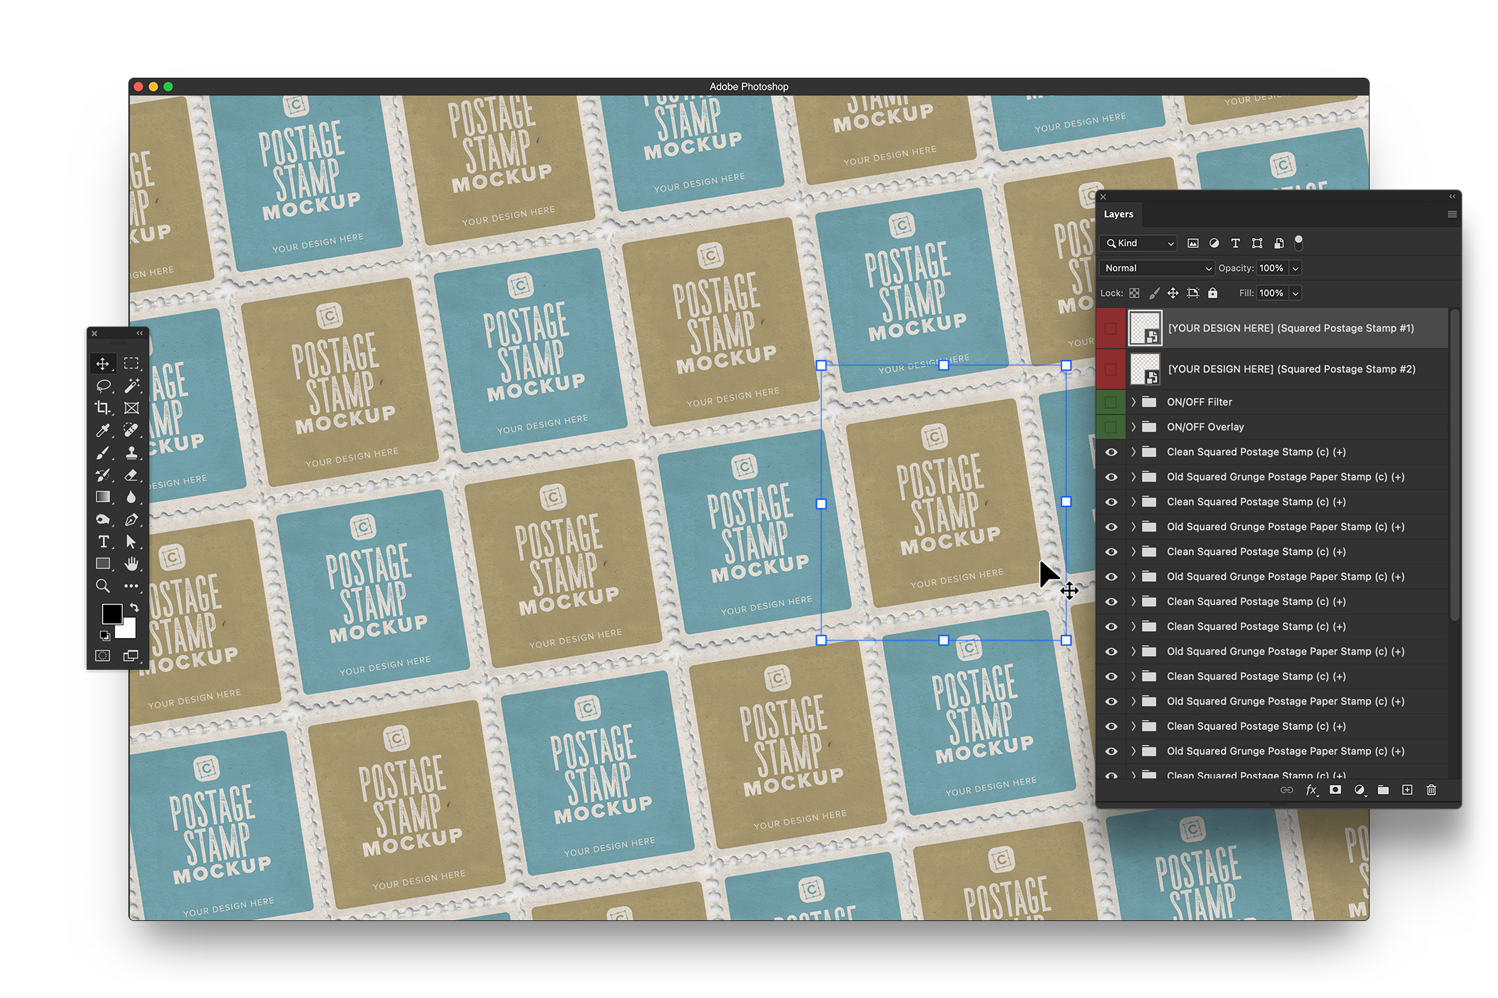Link layers from the panel footer

1287,790
